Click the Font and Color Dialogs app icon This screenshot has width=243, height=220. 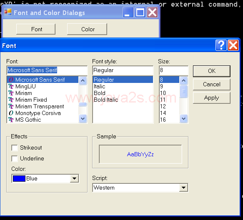[8, 12]
